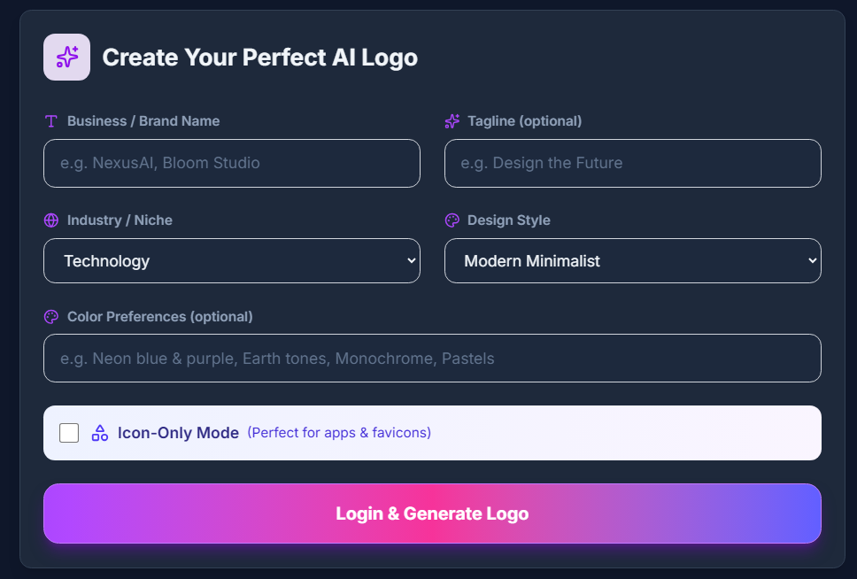Image resolution: width=857 pixels, height=579 pixels.
Task: Click the Design Style label text
Action: pos(509,220)
